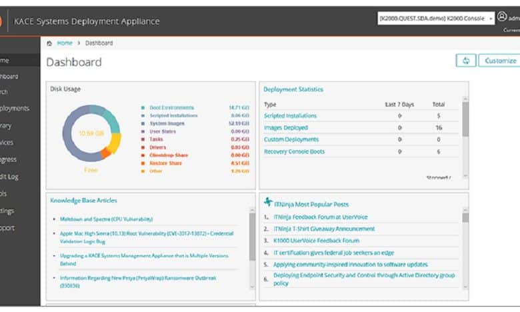Open the Petya Ransomware Outbreak article
Viewport: 520px width, 312px height.
[x=138, y=281]
